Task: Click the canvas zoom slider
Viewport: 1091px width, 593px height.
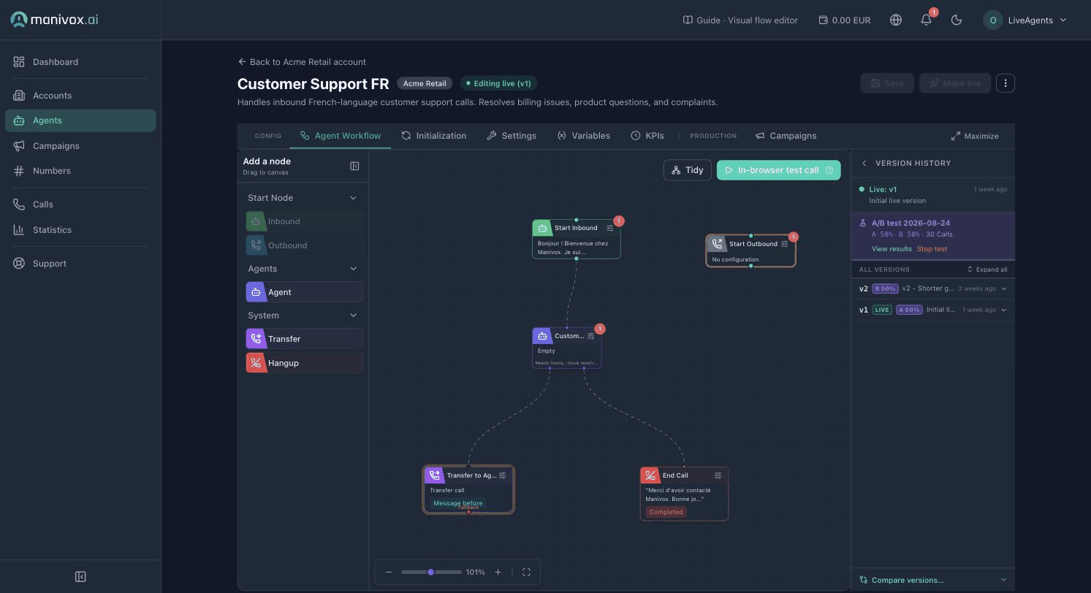Action: pyautogui.click(x=431, y=572)
